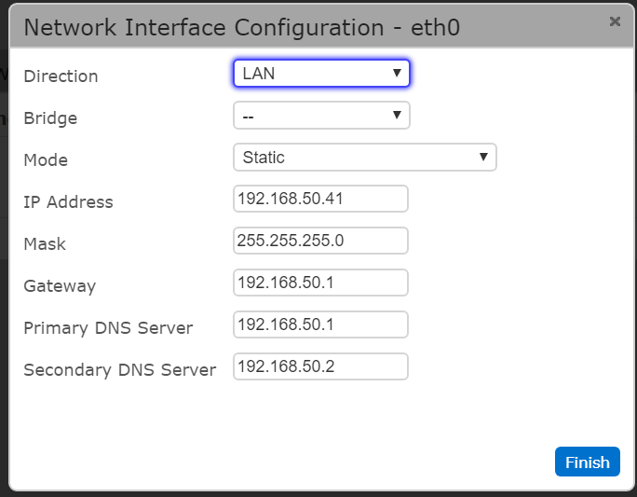Image resolution: width=637 pixels, height=497 pixels.
Task: Click the arrow on the Mode dropdown
Action: pyautogui.click(x=483, y=158)
